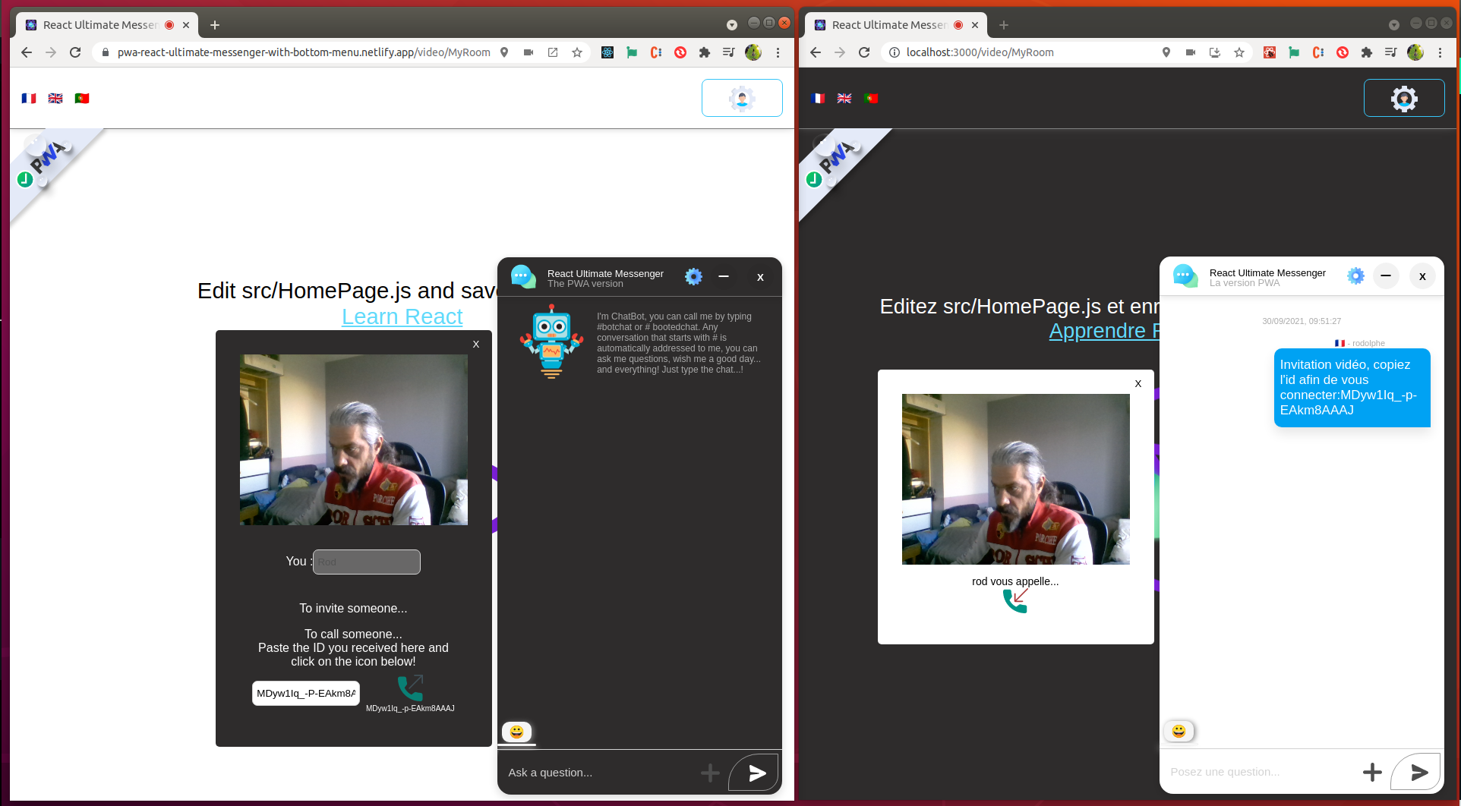Screen dimensions: 1461x806
Task: Answer the incoming call from rod
Action: point(1015,600)
